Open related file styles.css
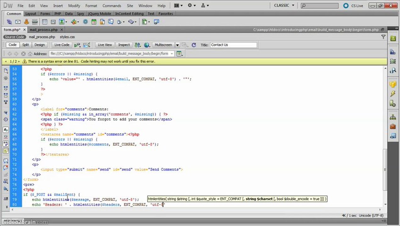 pos(67,37)
